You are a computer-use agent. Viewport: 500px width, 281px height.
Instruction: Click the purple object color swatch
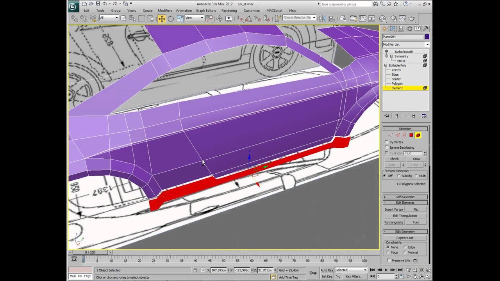click(427, 37)
